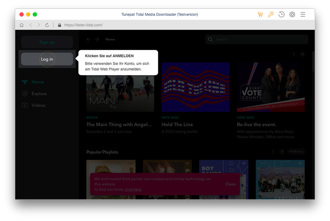Image resolution: width=330 pixels, height=221 pixels.
Task: Open the settings gear icon
Action: point(292,14)
